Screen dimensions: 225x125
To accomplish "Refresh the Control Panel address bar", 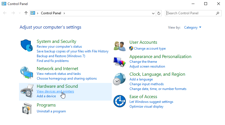I will click(x=159, y=13).
